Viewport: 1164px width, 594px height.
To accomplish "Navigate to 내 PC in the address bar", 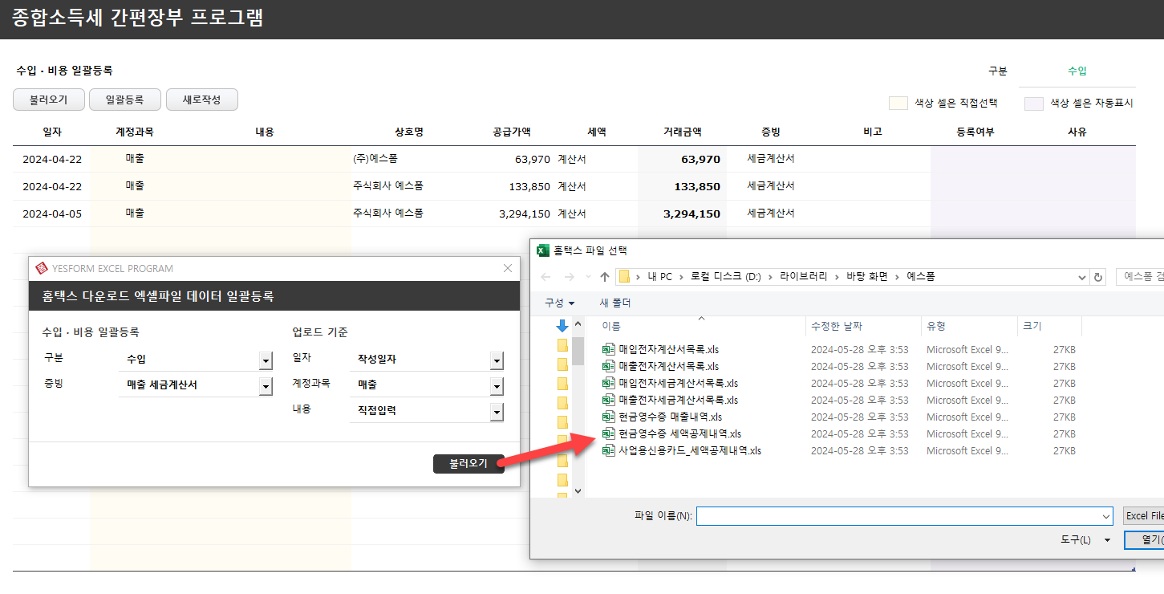I will (x=660, y=277).
